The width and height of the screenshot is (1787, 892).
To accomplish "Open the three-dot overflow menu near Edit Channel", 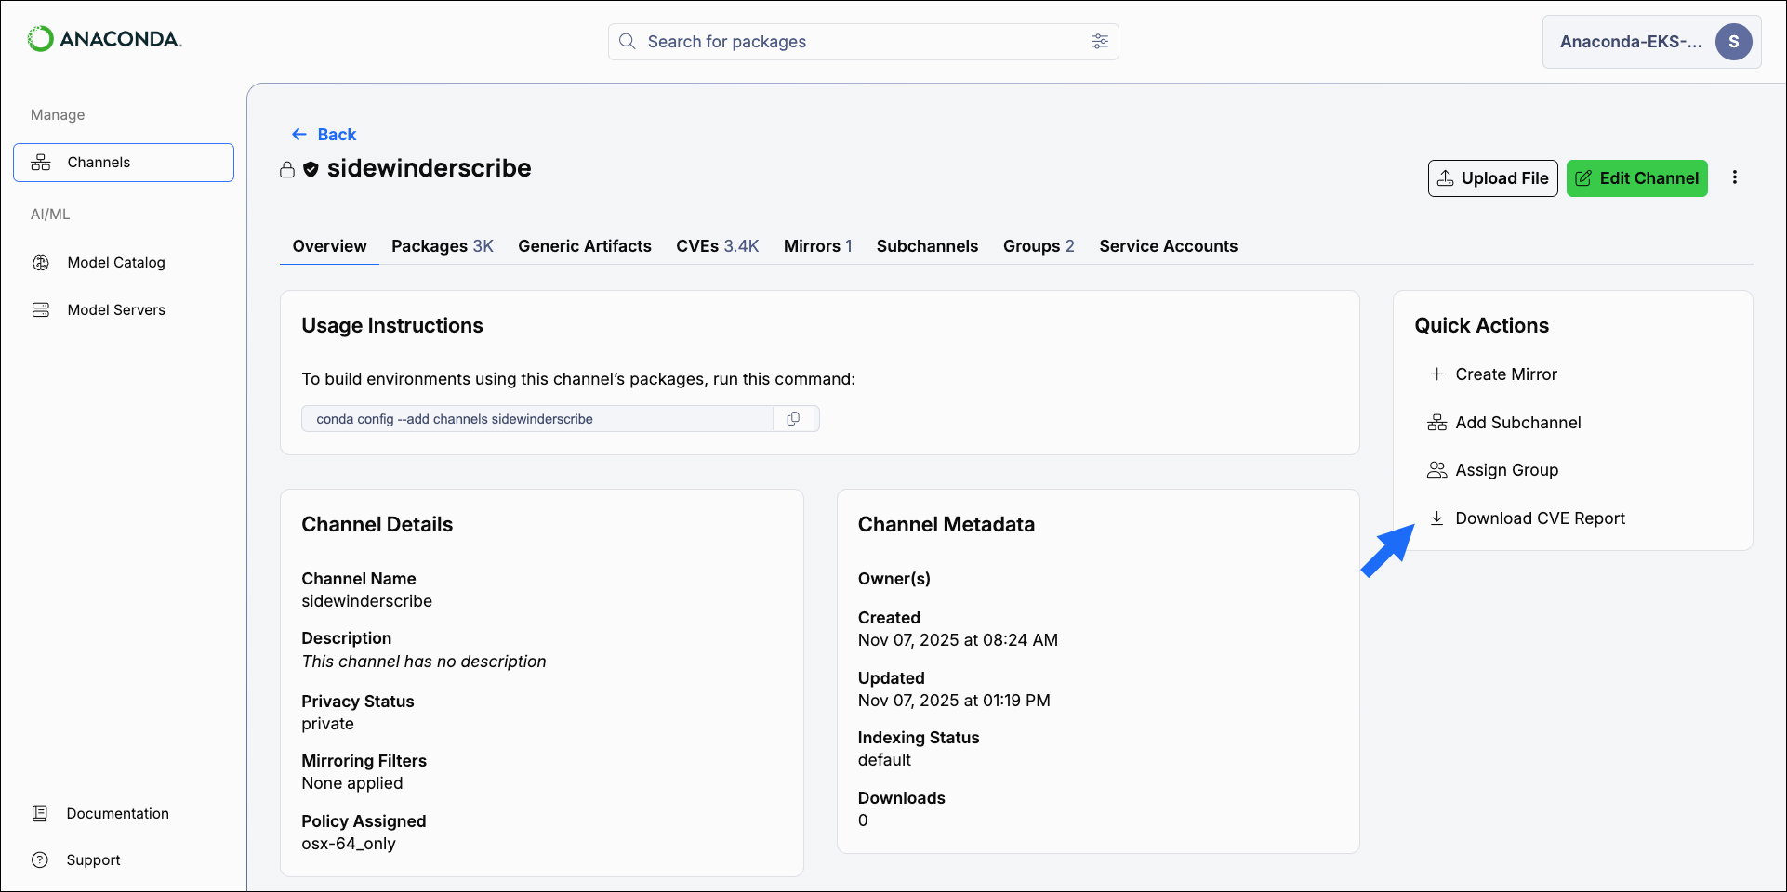I will pos(1735,177).
